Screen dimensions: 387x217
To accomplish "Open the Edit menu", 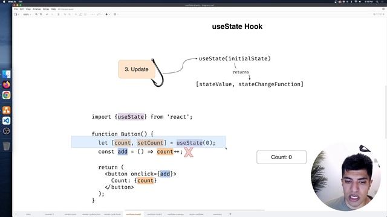I will [x=22, y=9].
